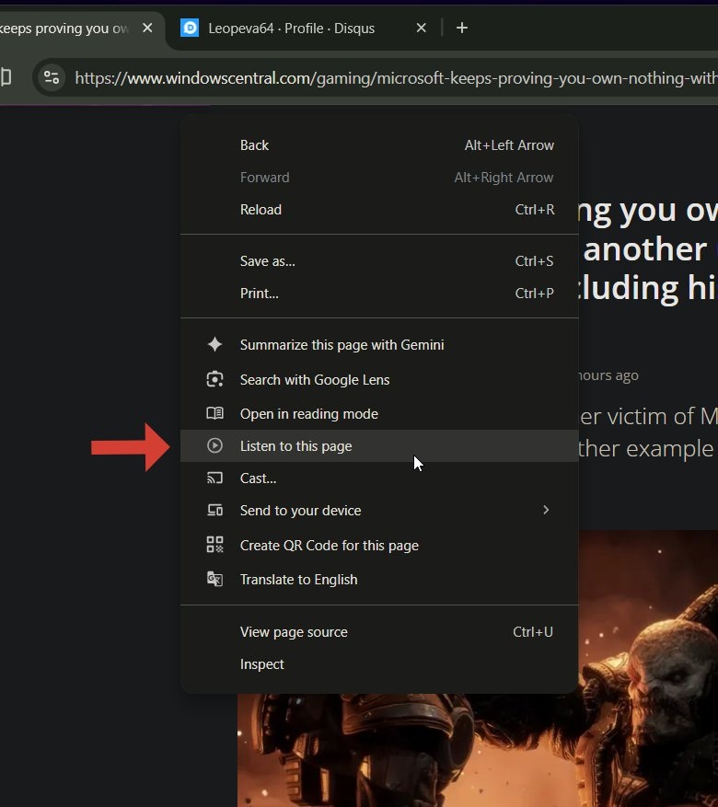Click the 'hours ago' timestamp in the article
The height and width of the screenshot is (807, 718).
(608, 375)
